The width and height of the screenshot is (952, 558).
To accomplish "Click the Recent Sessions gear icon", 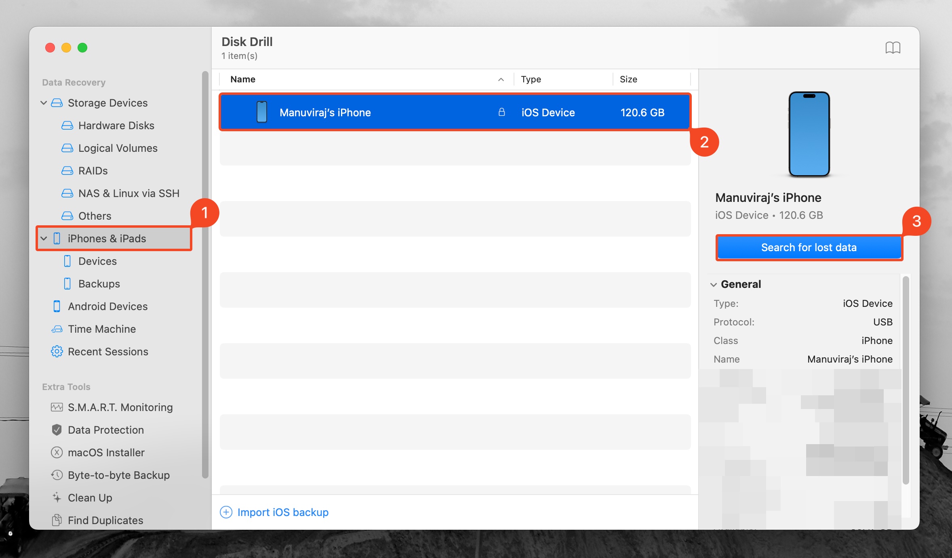I will tap(57, 351).
